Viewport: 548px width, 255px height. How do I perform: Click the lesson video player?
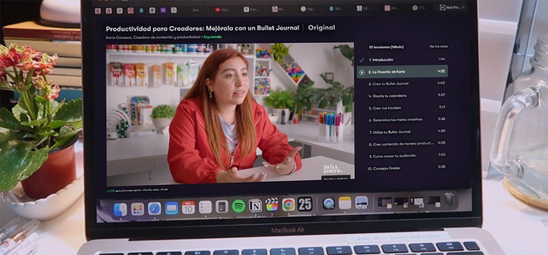click(x=230, y=114)
